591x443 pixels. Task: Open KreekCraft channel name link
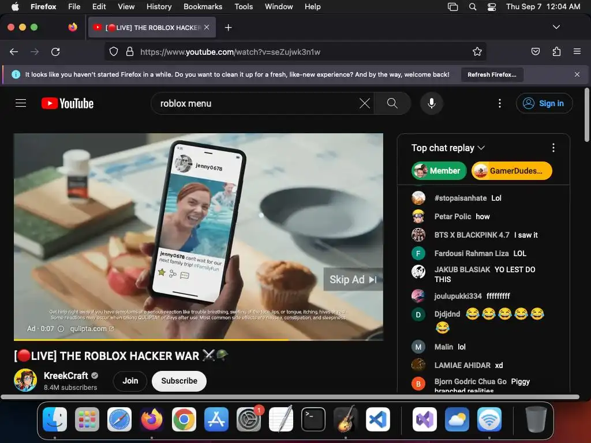(66, 376)
